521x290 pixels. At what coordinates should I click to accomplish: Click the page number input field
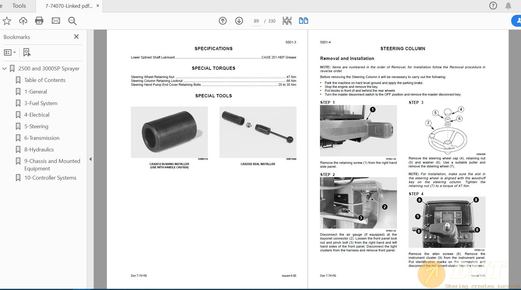coord(256,21)
